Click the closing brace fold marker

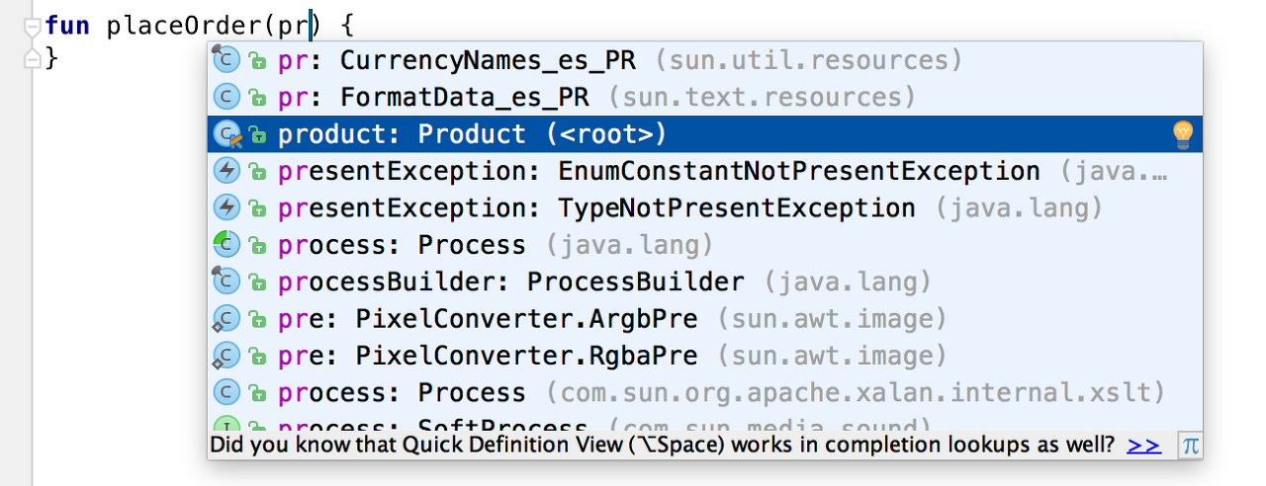[x=32, y=60]
